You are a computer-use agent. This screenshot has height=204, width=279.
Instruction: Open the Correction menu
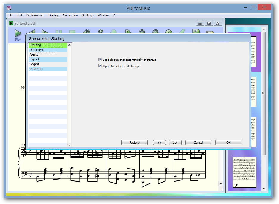[70, 15]
